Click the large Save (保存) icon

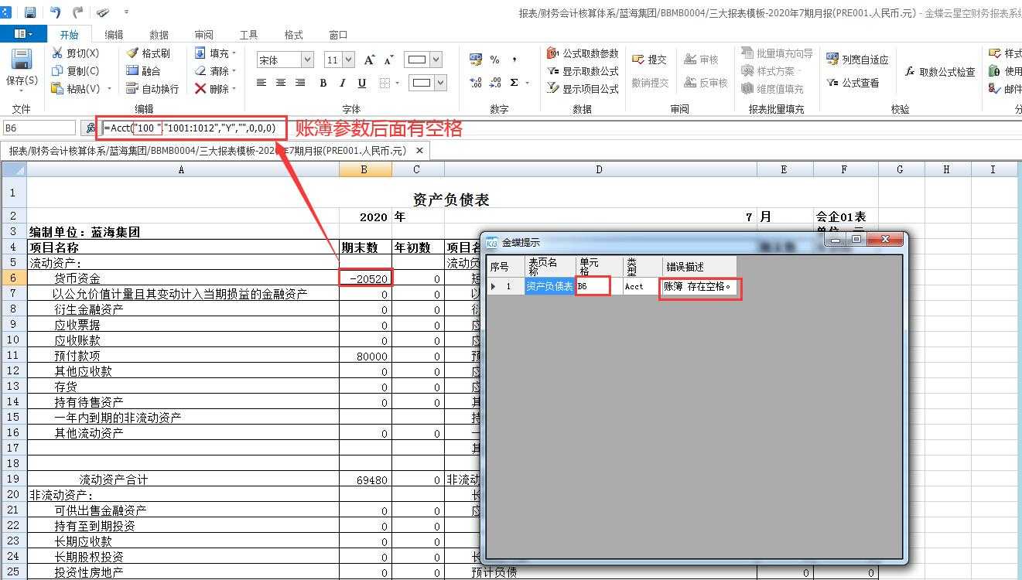[x=21, y=61]
